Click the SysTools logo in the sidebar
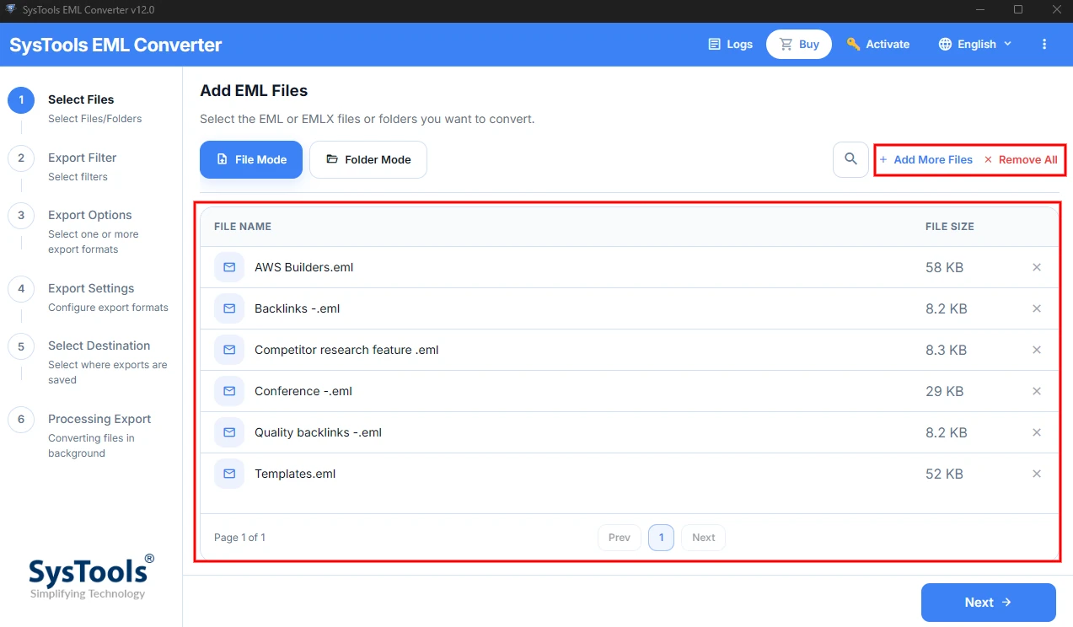 coord(91,576)
